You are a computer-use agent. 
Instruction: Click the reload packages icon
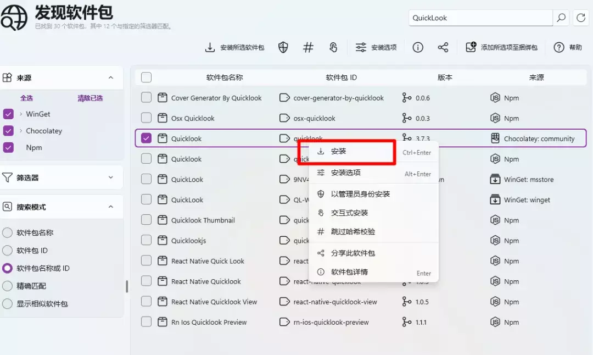click(581, 18)
